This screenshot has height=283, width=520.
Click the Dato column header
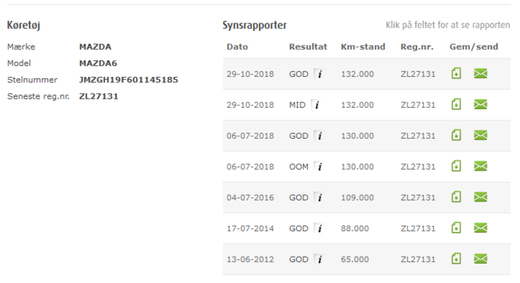(x=237, y=47)
